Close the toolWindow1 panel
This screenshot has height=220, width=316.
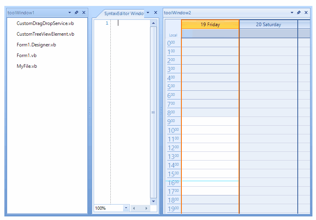pos(84,12)
